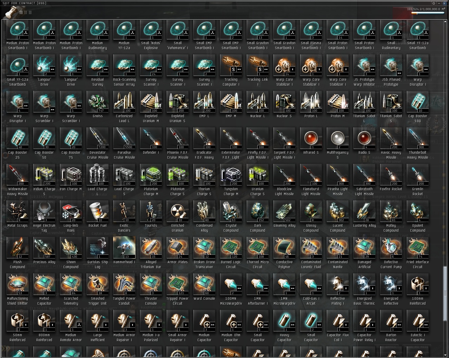The image size is (449, 358).
Task: Switch to details list view mode
Action: coord(26,12)
